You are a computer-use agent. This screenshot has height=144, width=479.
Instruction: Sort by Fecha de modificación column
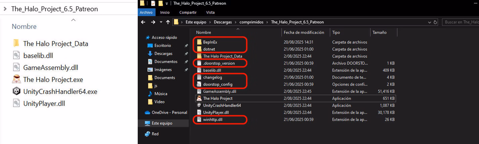click(x=304, y=32)
